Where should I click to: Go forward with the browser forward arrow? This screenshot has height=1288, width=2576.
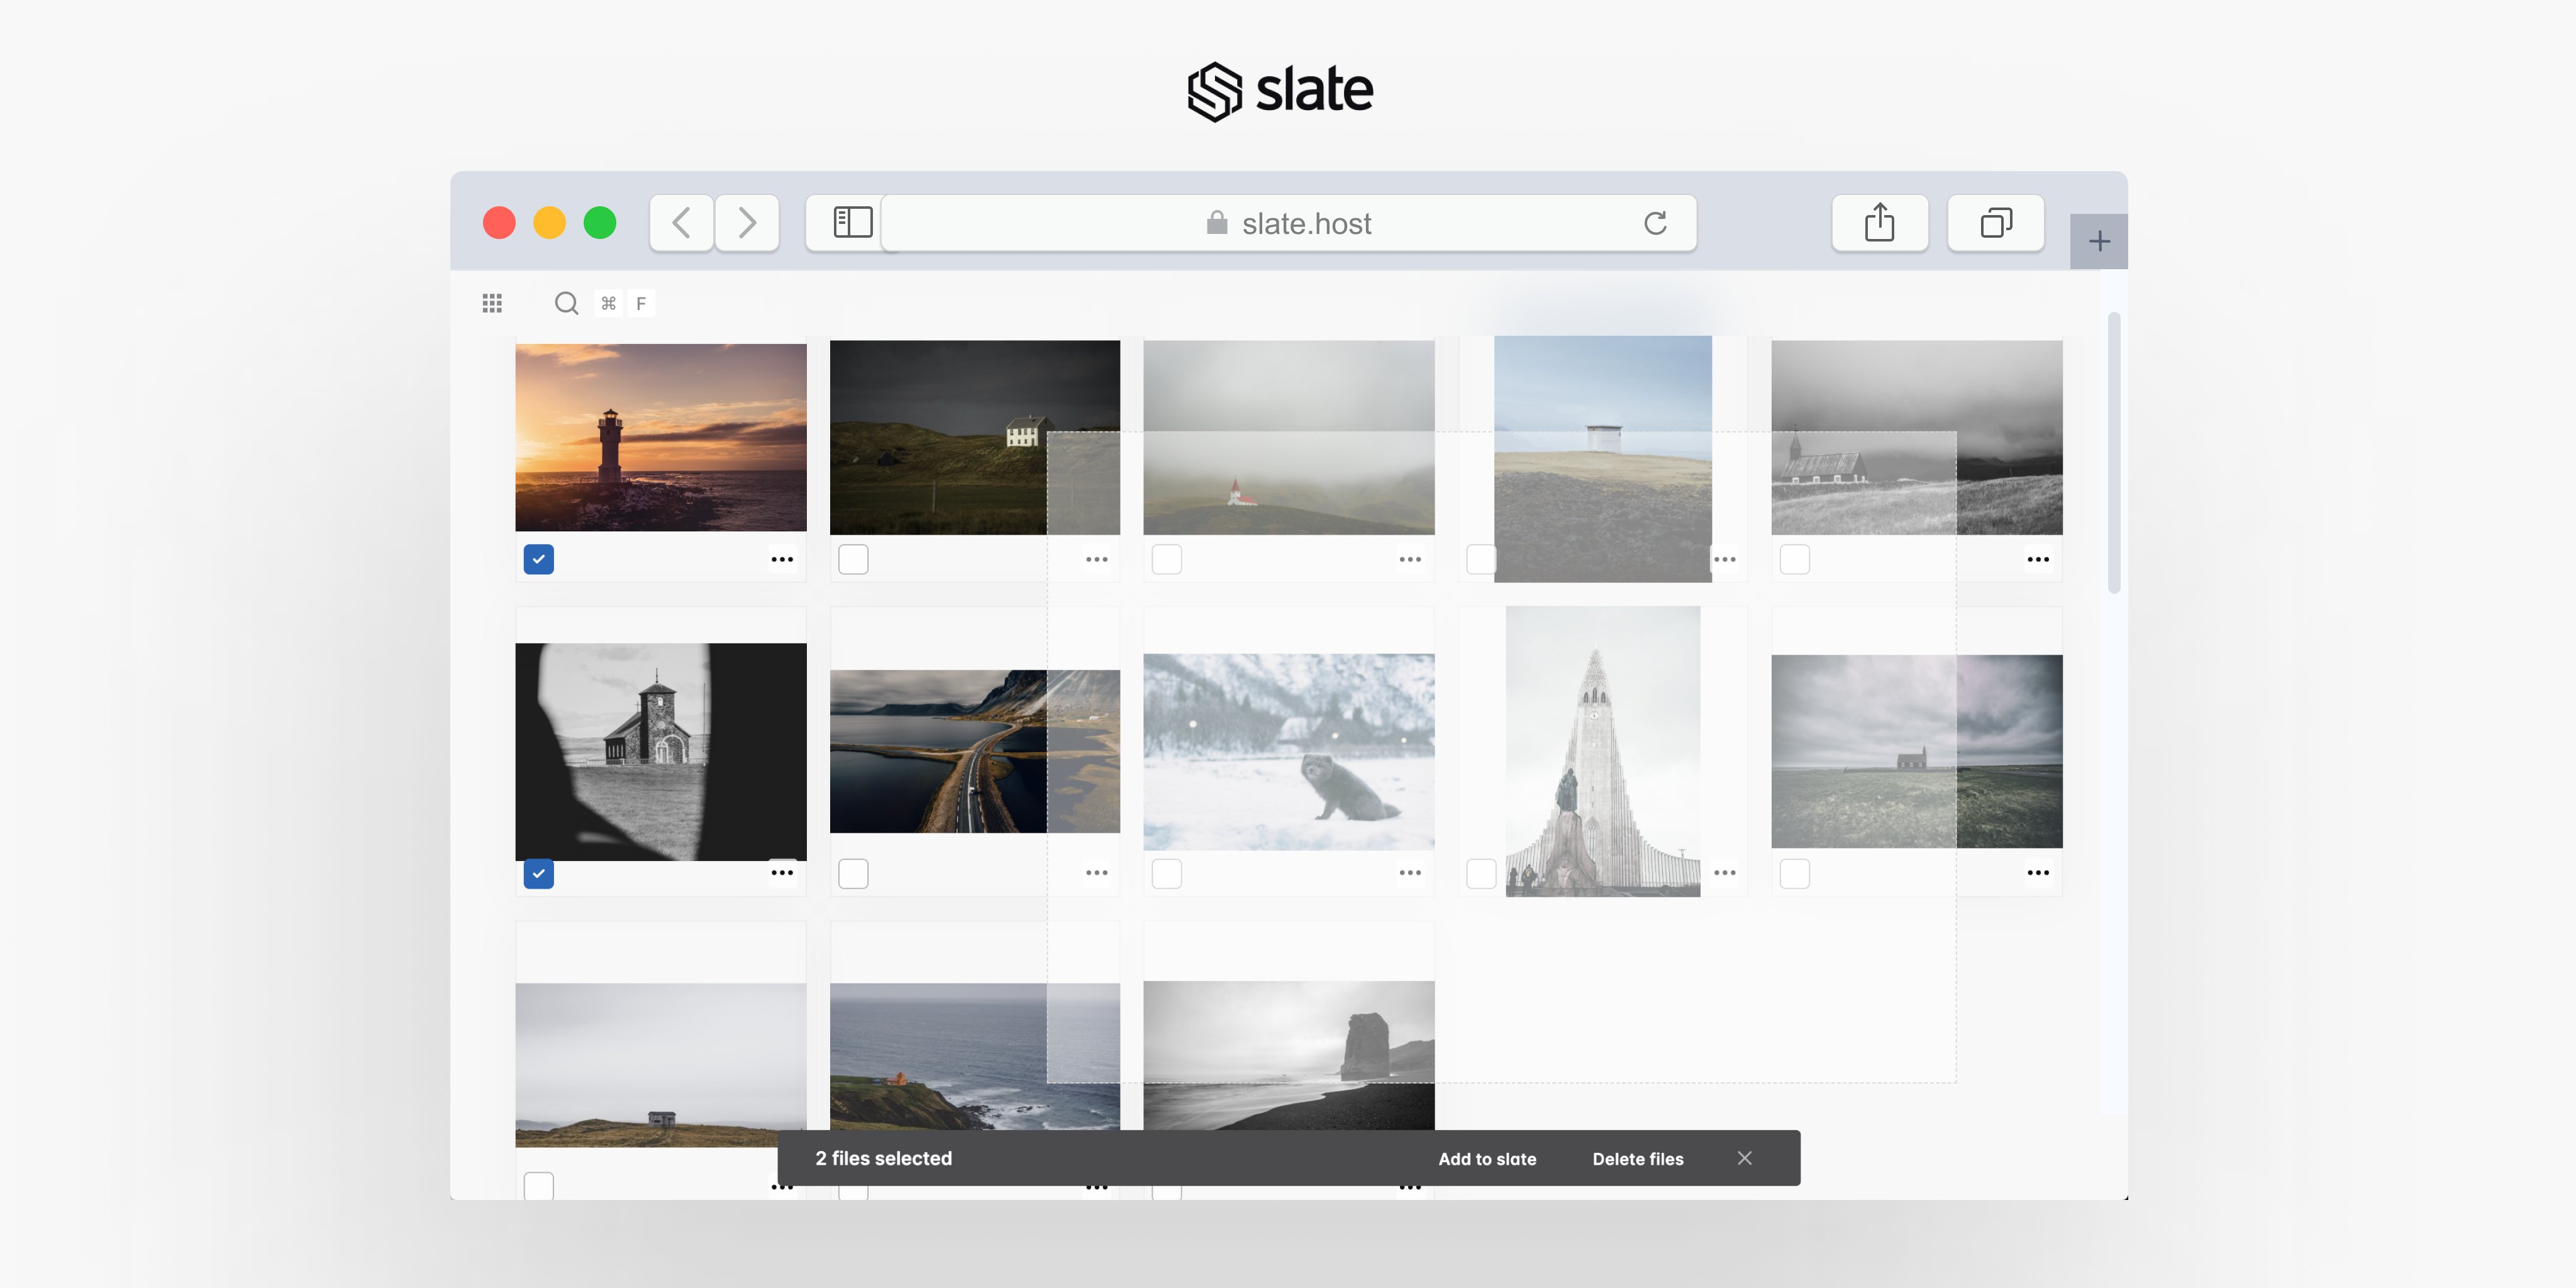[x=746, y=222]
